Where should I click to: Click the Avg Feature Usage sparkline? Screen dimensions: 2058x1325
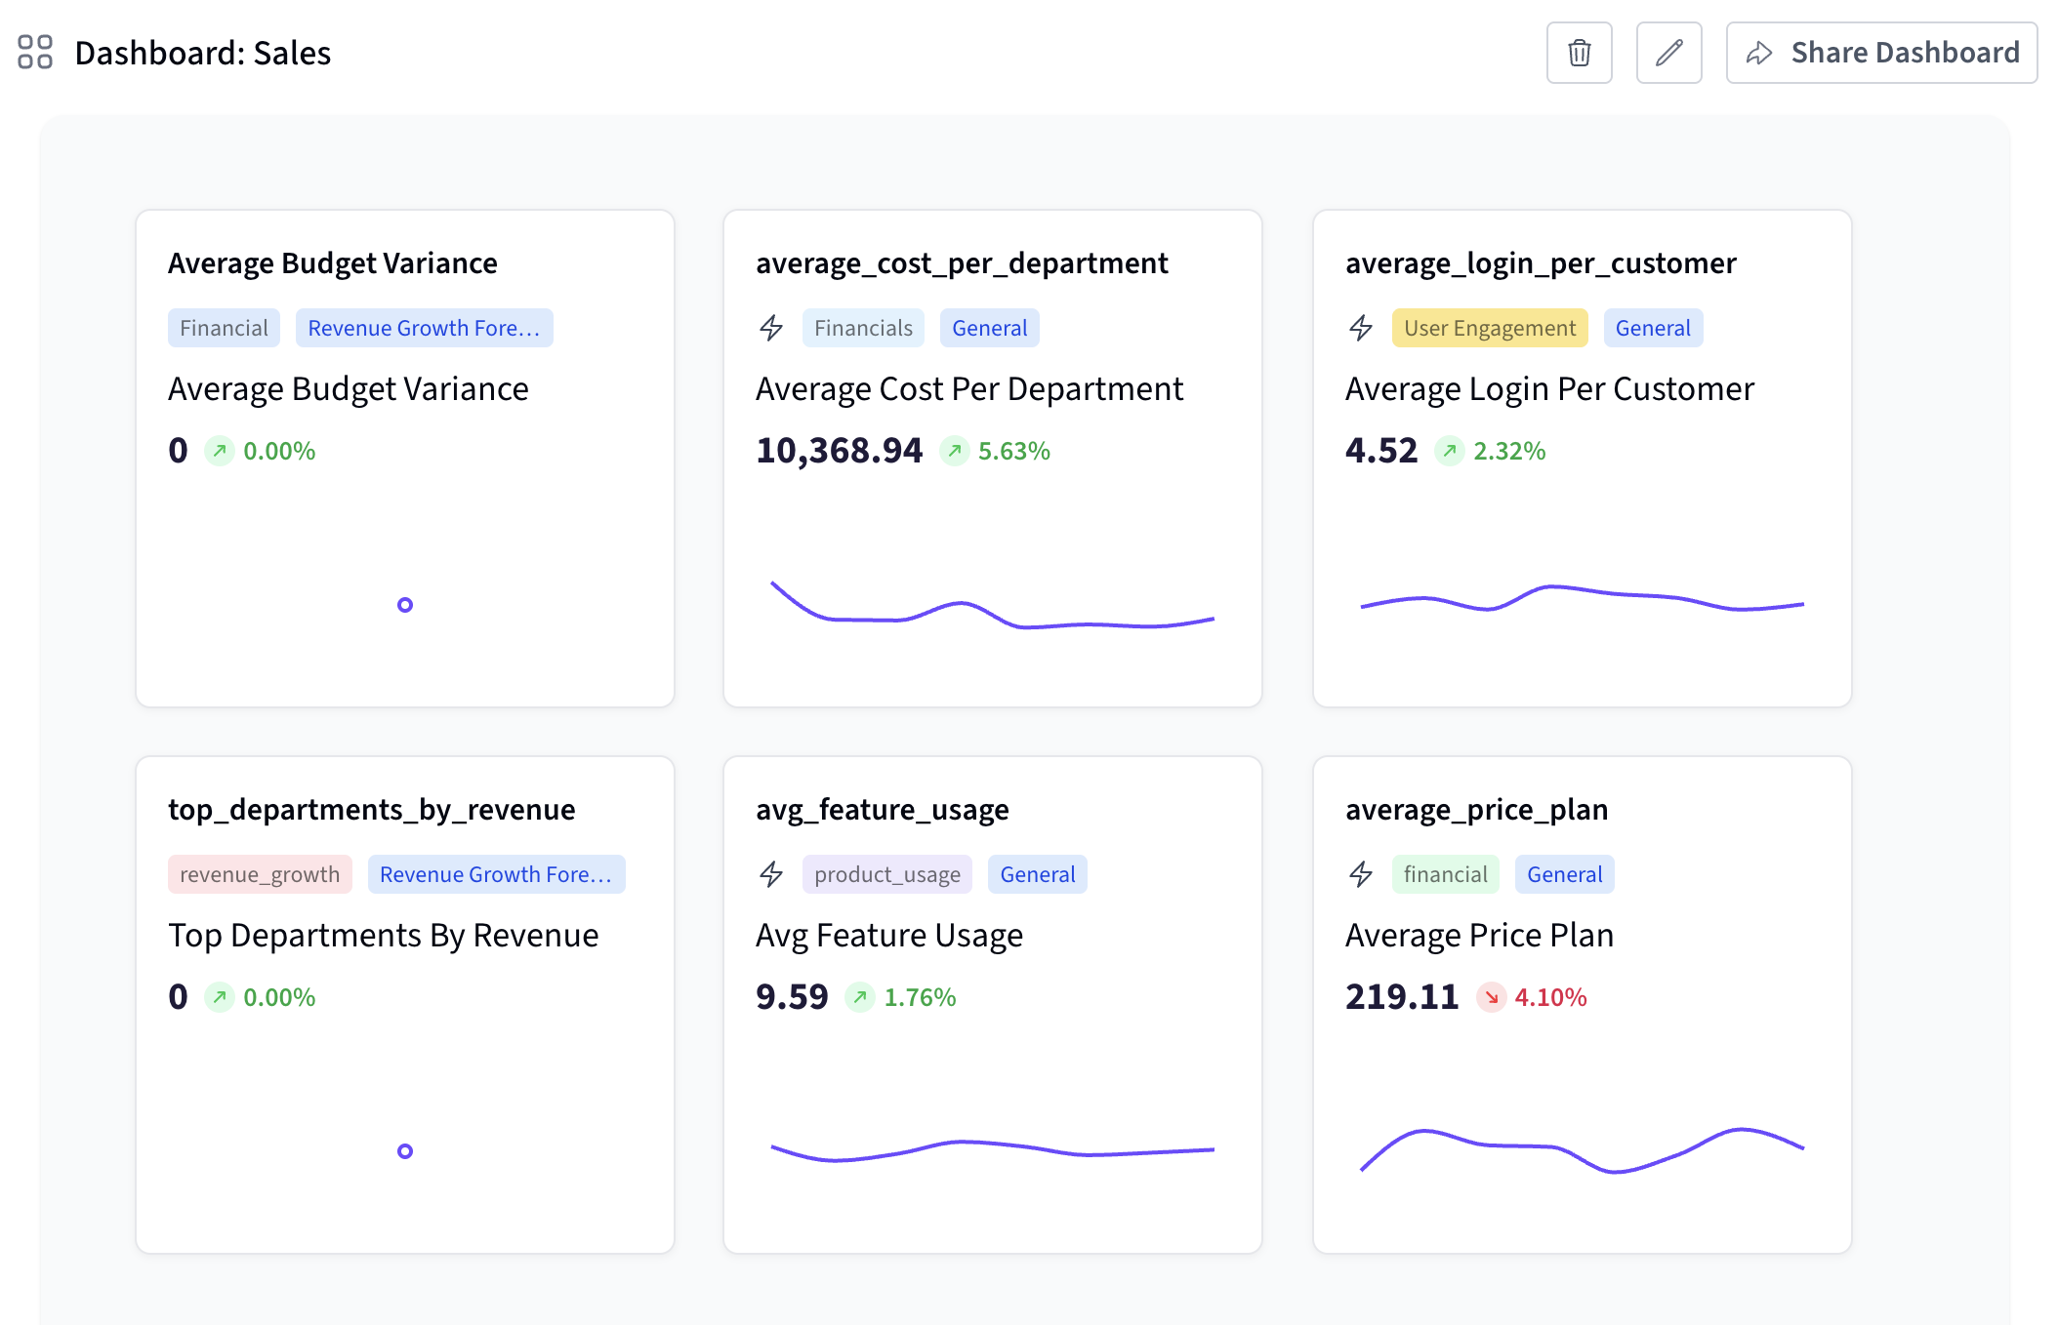click(x=993, y=1150)
